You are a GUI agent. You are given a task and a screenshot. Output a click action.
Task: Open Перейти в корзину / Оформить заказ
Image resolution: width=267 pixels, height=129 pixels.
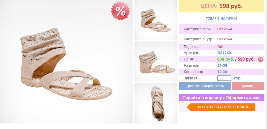pyautogui.click(x=222, y=98)
